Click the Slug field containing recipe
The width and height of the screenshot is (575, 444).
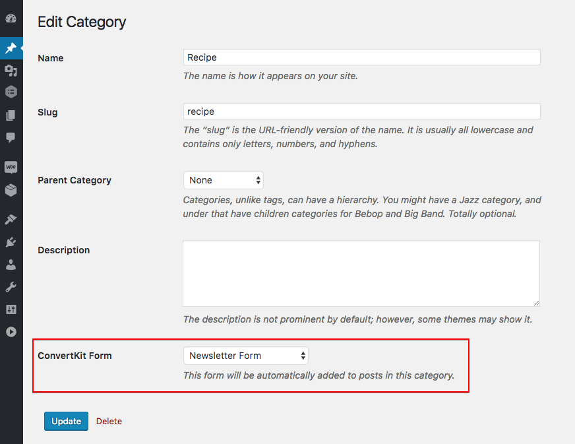point(361,111)
